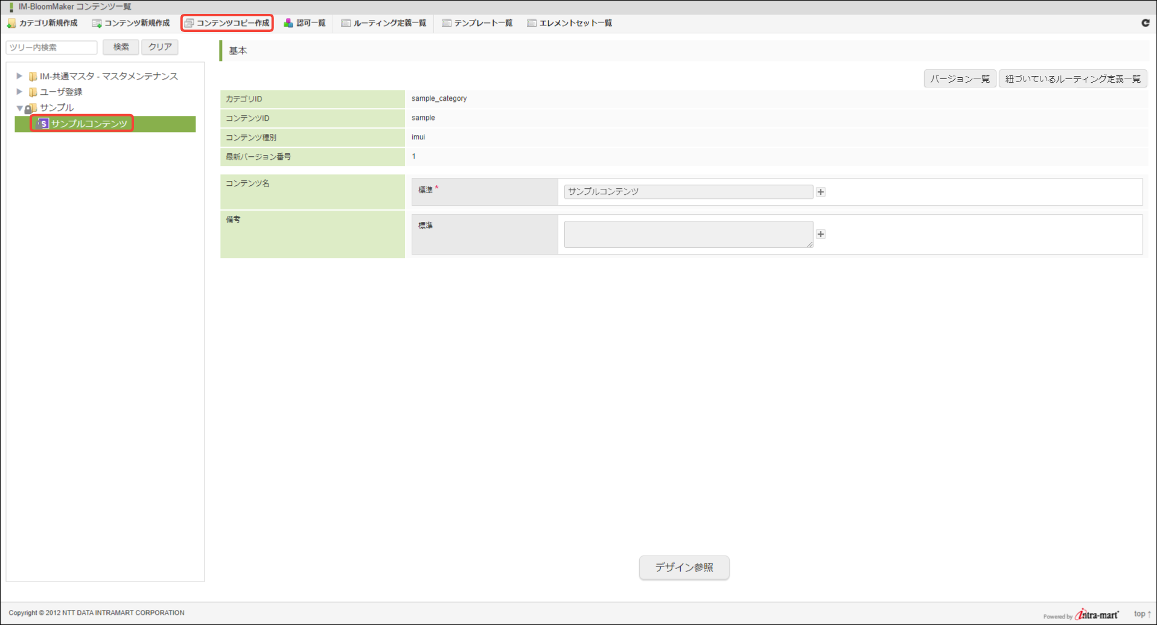Open 紐づいているルーティング定義一覧 button
This screenshot has width=1157, height=625.
(1073, 79)
